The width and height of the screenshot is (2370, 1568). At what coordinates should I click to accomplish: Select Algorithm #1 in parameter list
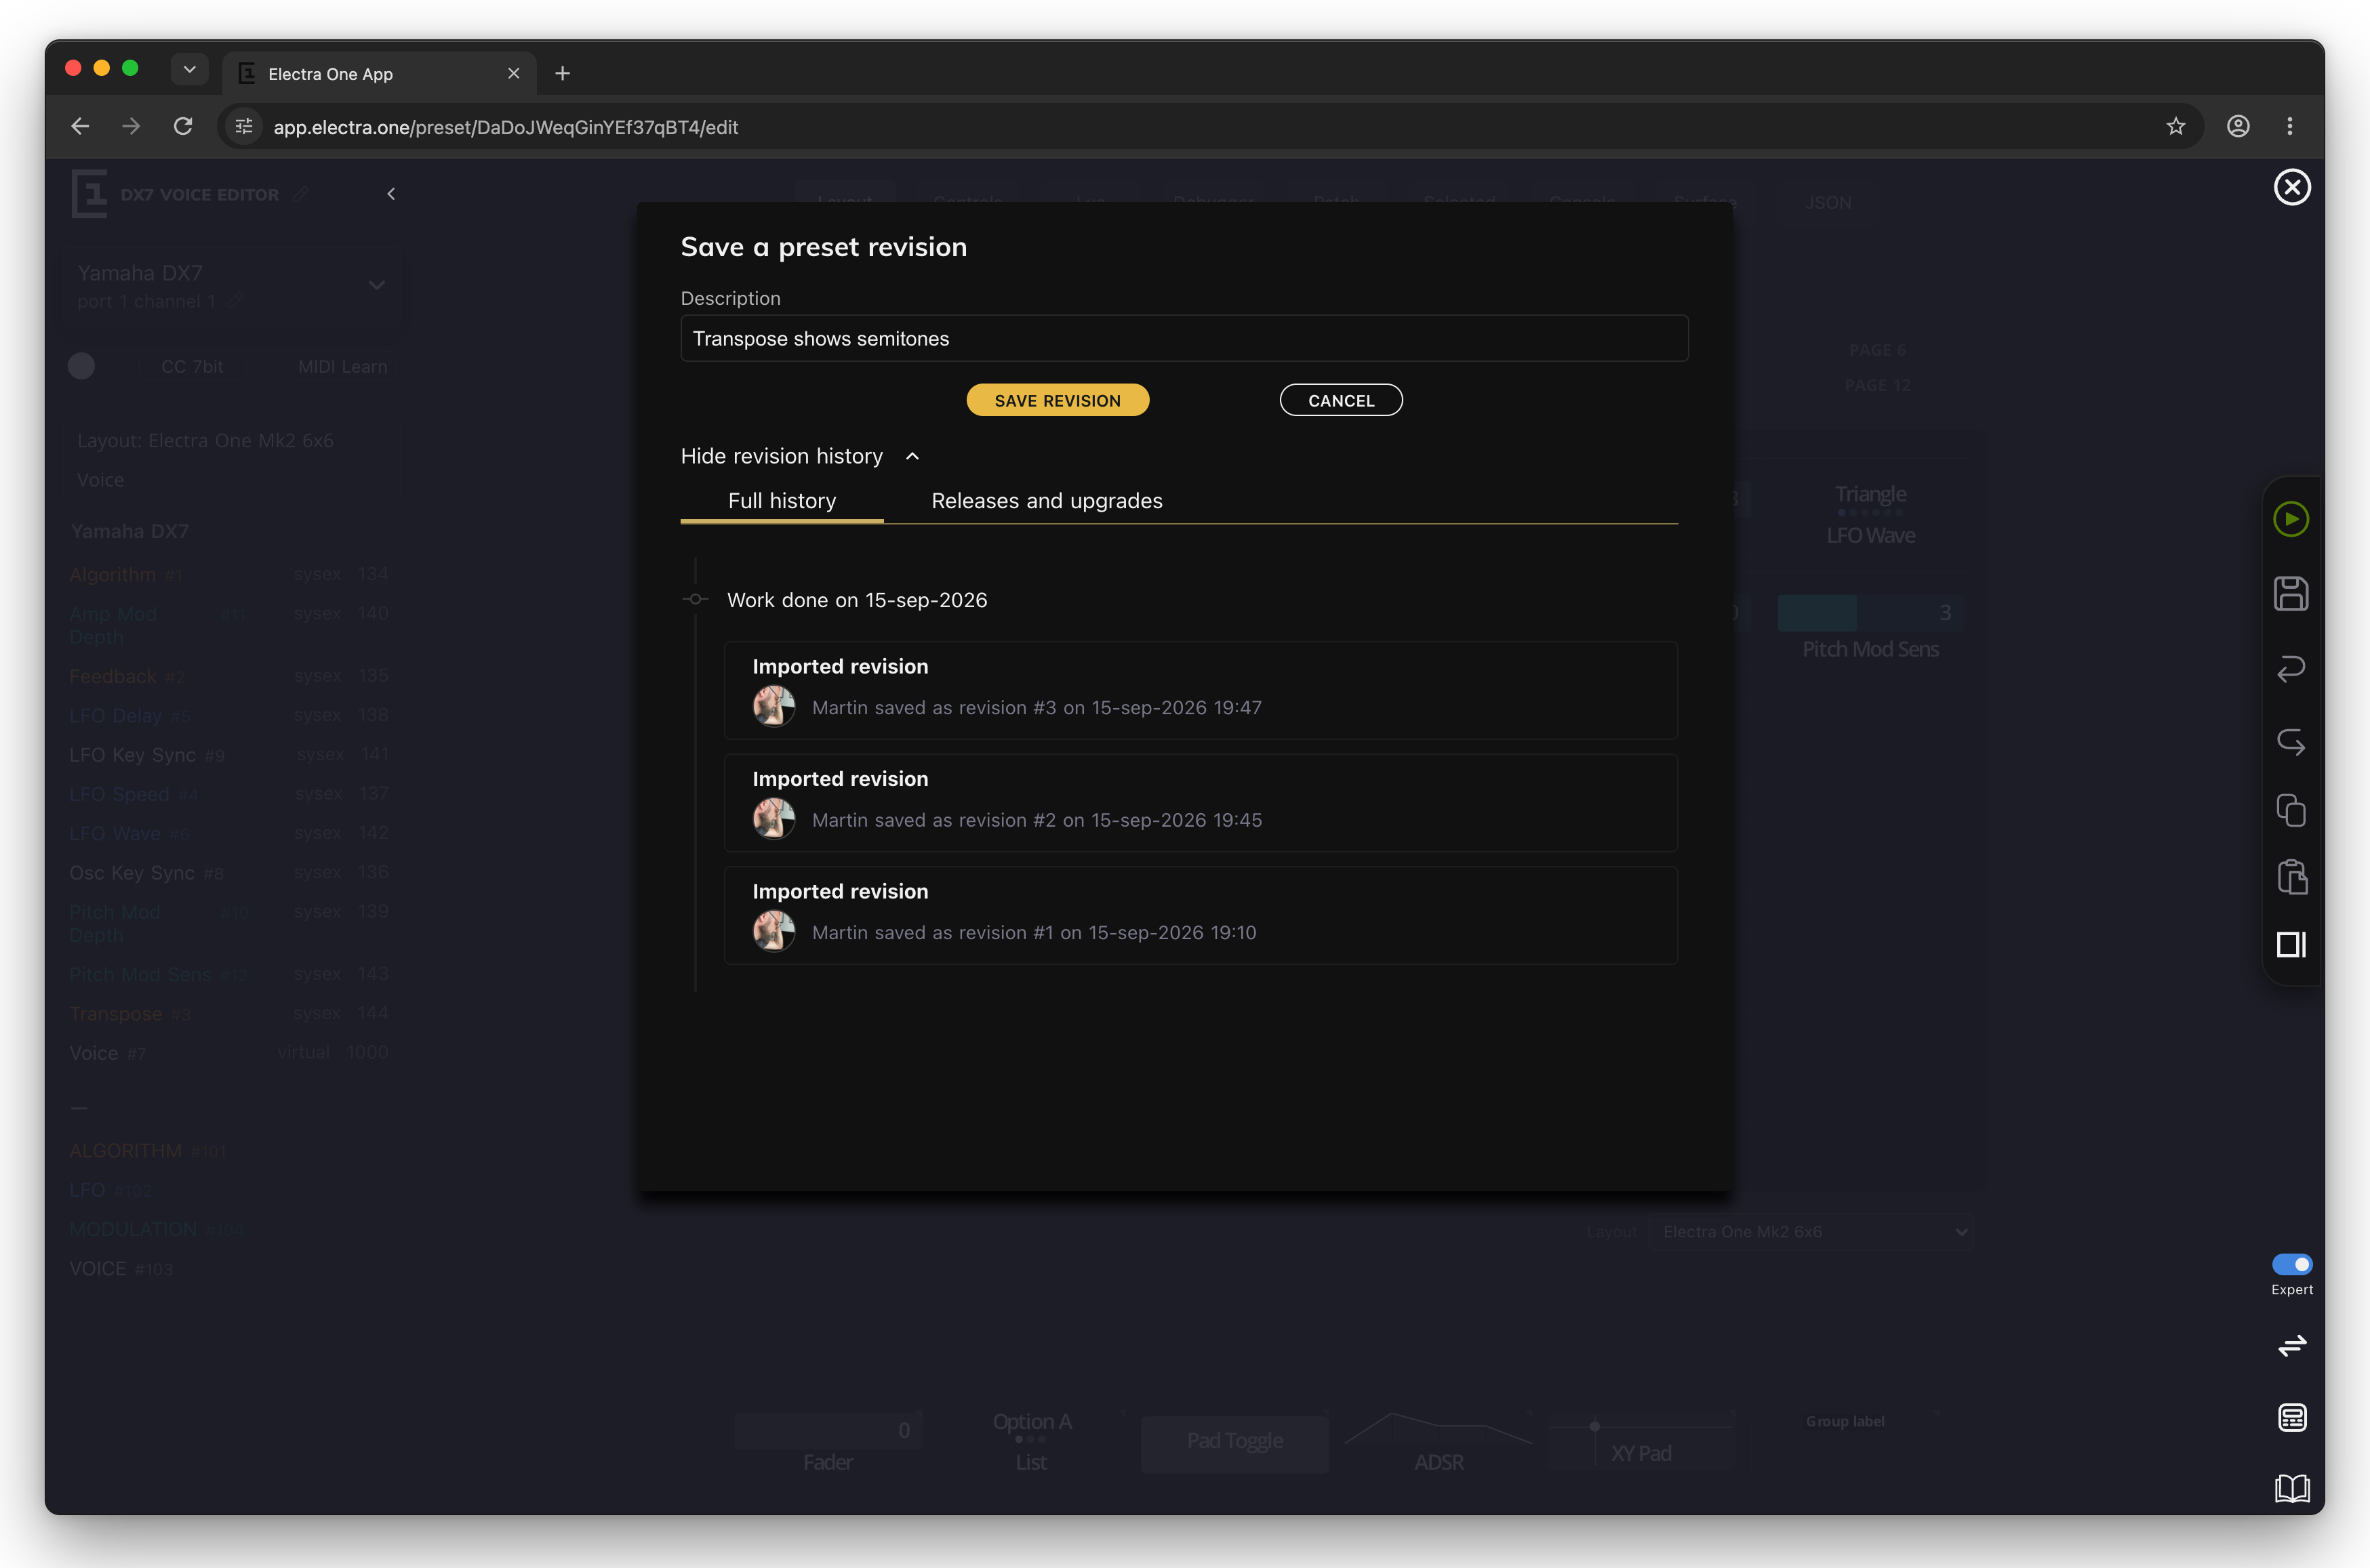[229, 574]
